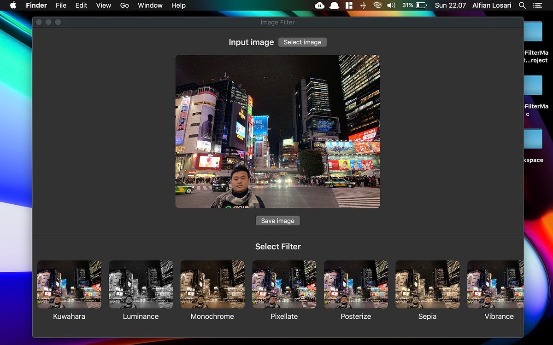Image resolution: width=553 pixels, height=345 pixels.
Task: Click the volume icon in menu bar
Action: pos(391,6)
